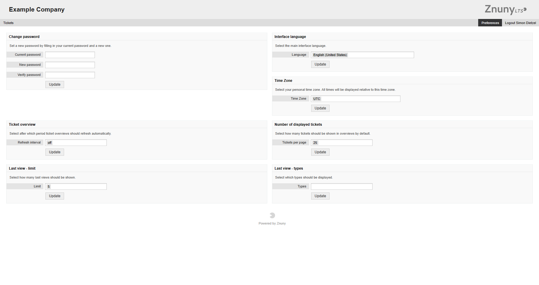
Task: Open the last view Limit dropdown
Action: tap(76, 187)
